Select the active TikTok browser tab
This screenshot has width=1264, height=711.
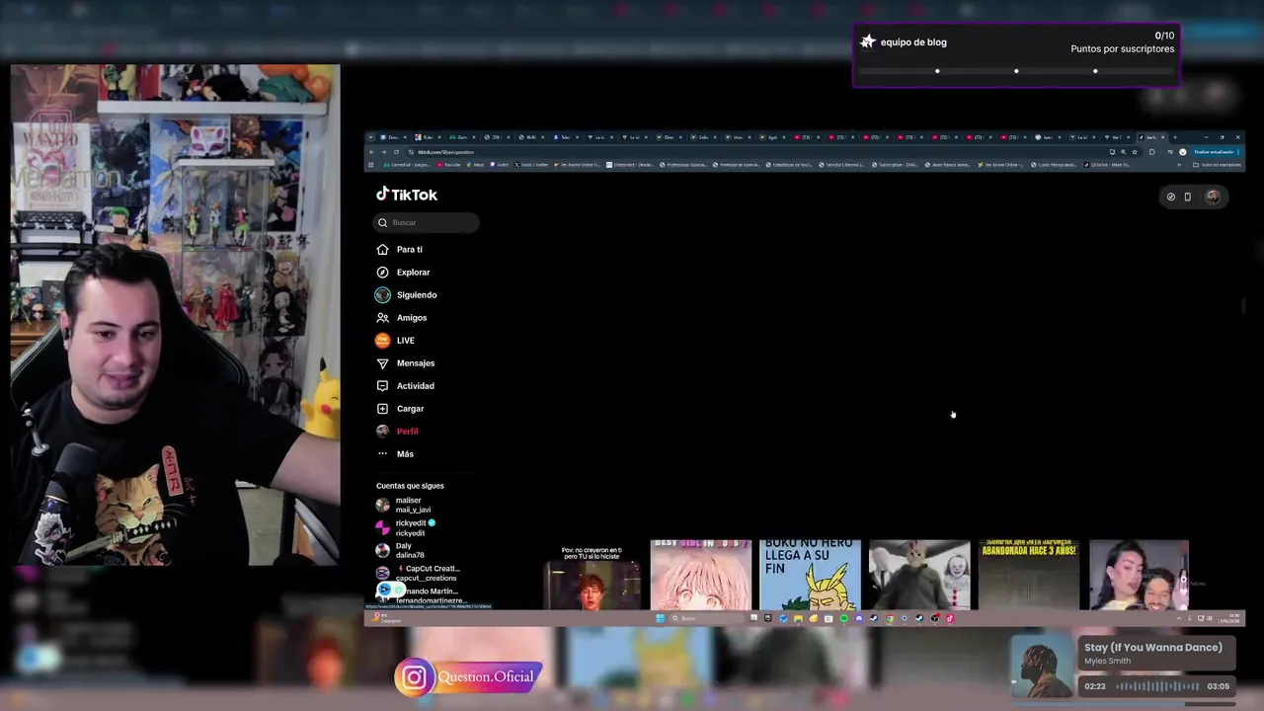pos(1151,137)
